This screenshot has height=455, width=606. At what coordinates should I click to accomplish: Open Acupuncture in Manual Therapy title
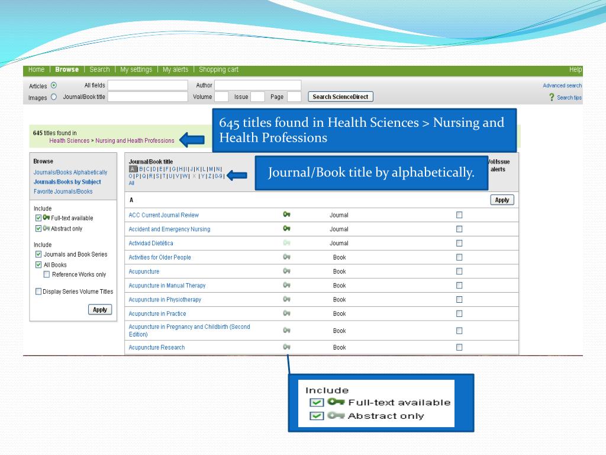[167, 286]
